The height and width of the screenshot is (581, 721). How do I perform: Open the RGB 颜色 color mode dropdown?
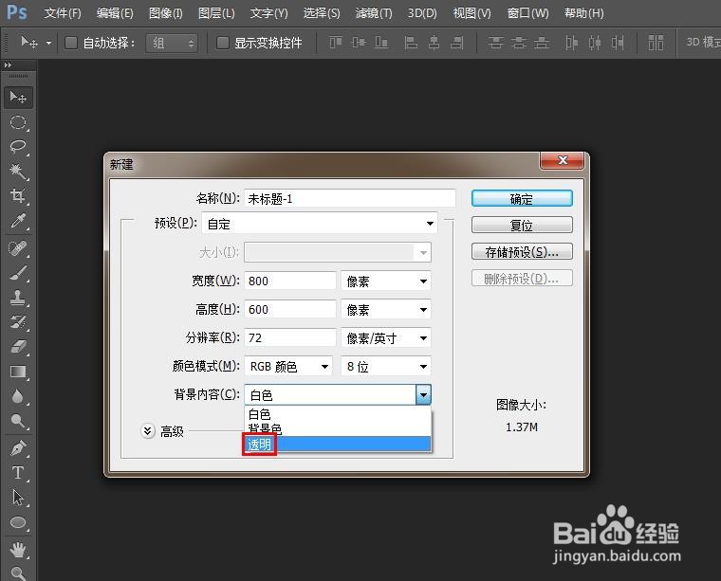[288, 366]
